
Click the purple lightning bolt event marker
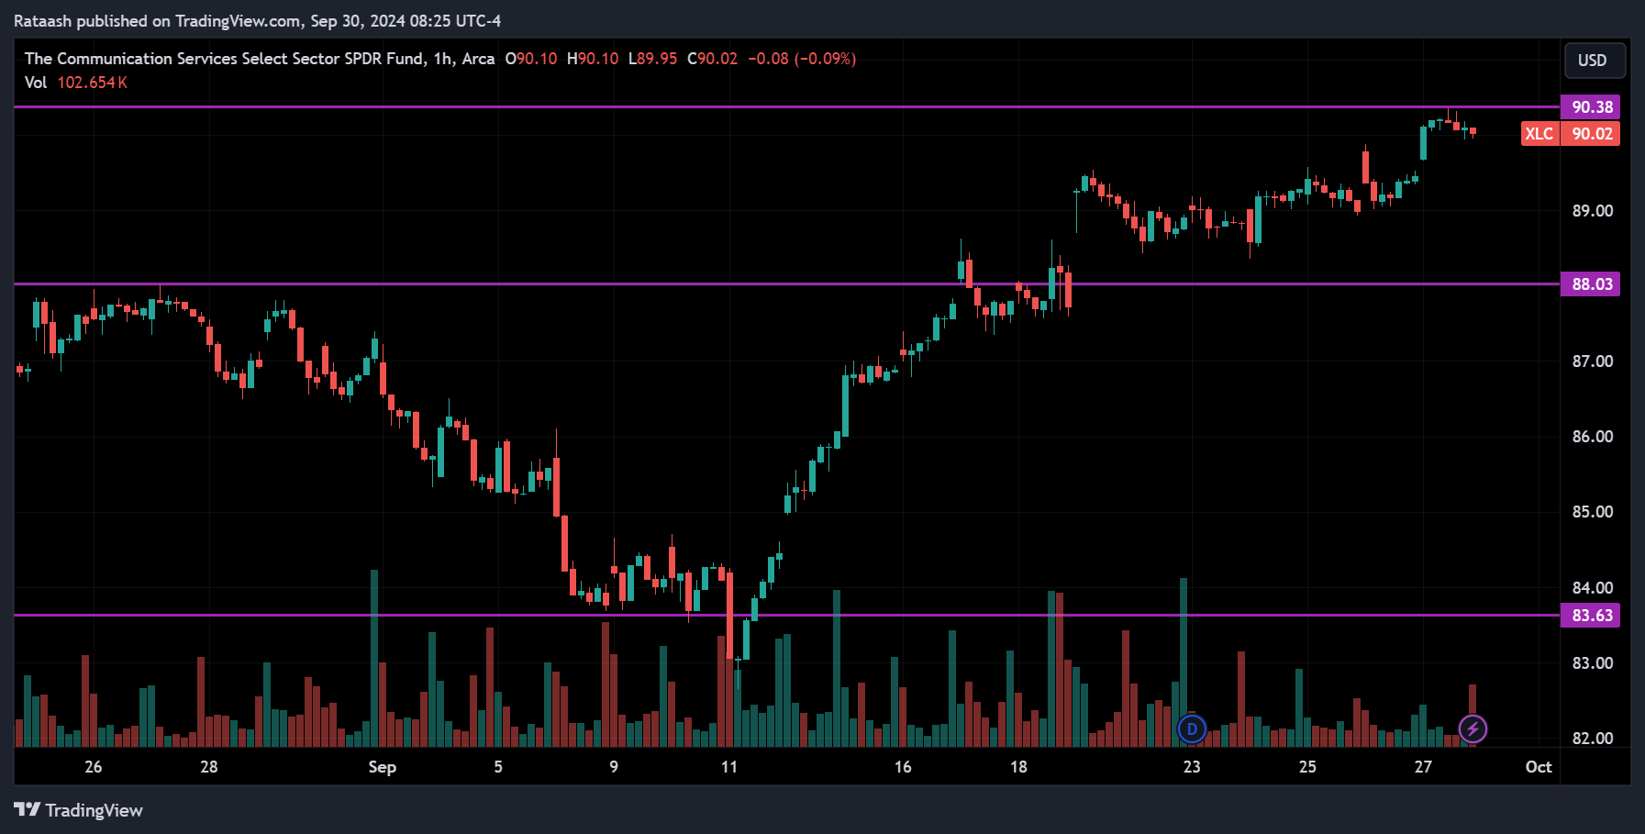tap(1473, 729)
